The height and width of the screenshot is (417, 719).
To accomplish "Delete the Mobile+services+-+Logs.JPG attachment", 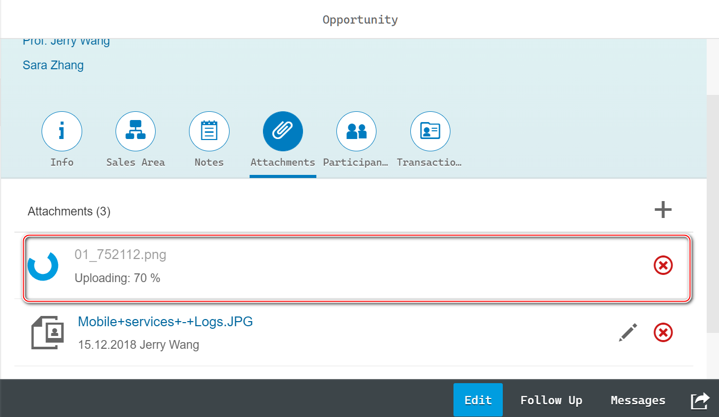I will [663, 333].
